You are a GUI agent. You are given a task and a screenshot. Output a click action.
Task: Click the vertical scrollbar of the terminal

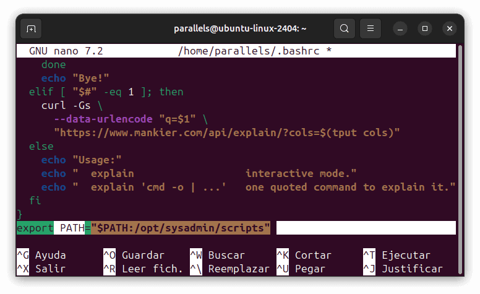[460, 159]
